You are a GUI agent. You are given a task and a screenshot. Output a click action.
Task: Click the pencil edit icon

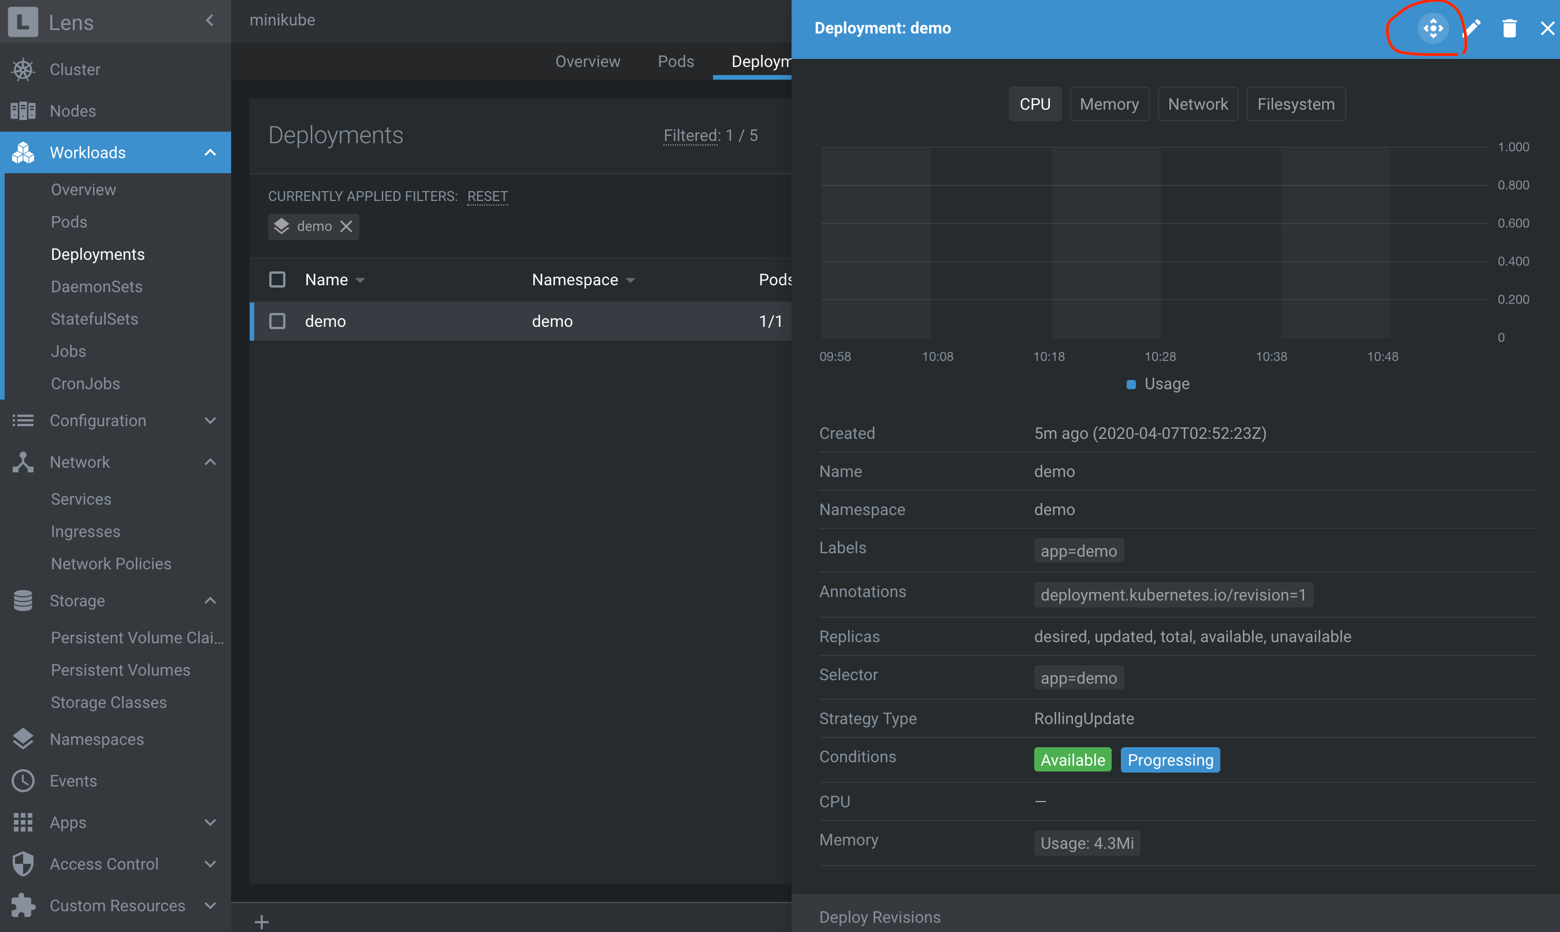click(x=1472, y=28)
